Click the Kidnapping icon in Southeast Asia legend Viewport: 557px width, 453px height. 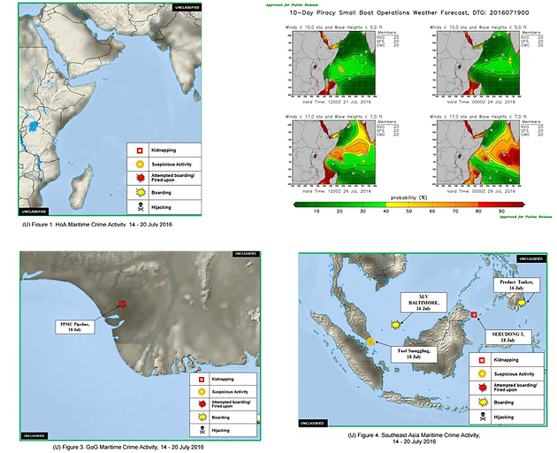click(x=482, y=360)
